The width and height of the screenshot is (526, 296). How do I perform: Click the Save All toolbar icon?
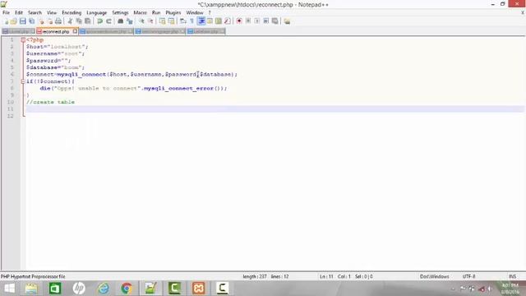[x=31, y=21]
